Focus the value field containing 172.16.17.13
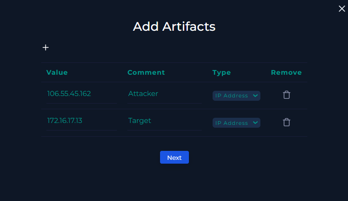Image resolution: width=348 pixels, height=201 pixels. (x=81, y=121)
